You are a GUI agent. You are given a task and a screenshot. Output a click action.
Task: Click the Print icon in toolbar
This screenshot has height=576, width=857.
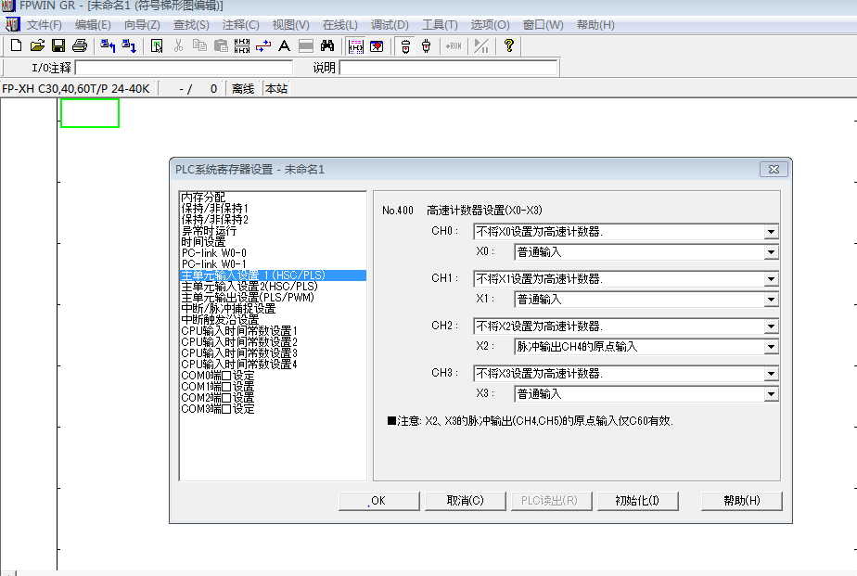80,45
